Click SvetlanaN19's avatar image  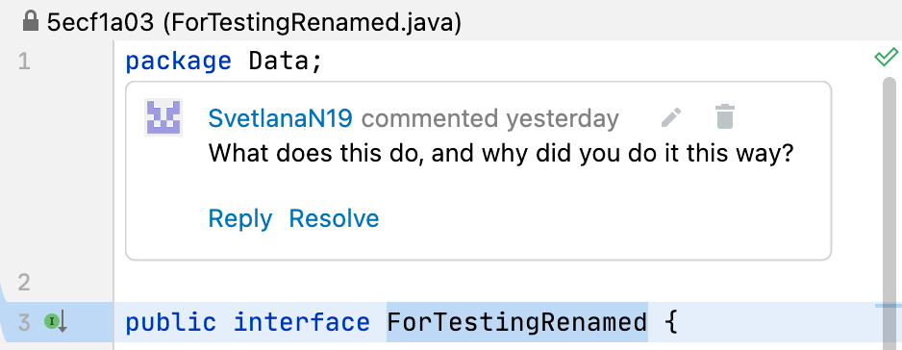[x=163, y=117]
